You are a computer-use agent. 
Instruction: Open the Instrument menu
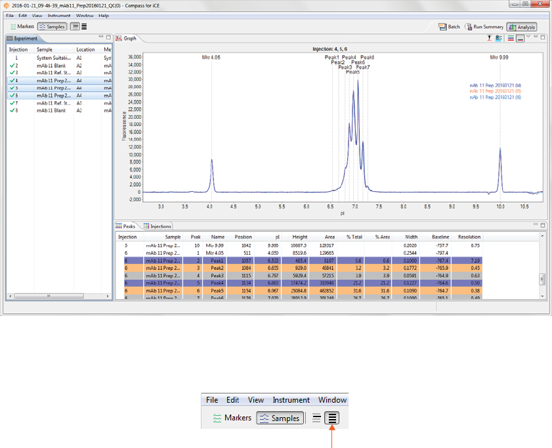click(x=58, y=15)
